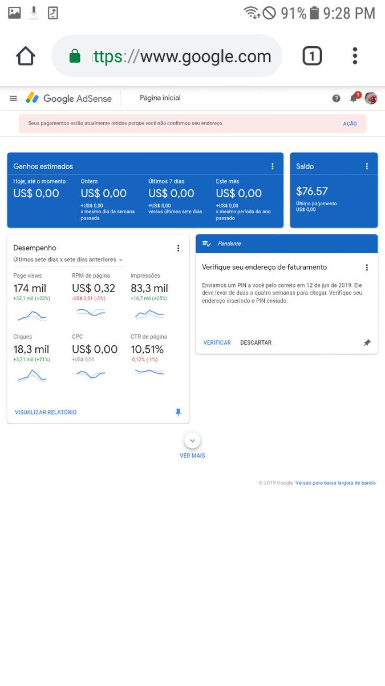Open Versão para baixa largura de banda link

click(335, 482)
